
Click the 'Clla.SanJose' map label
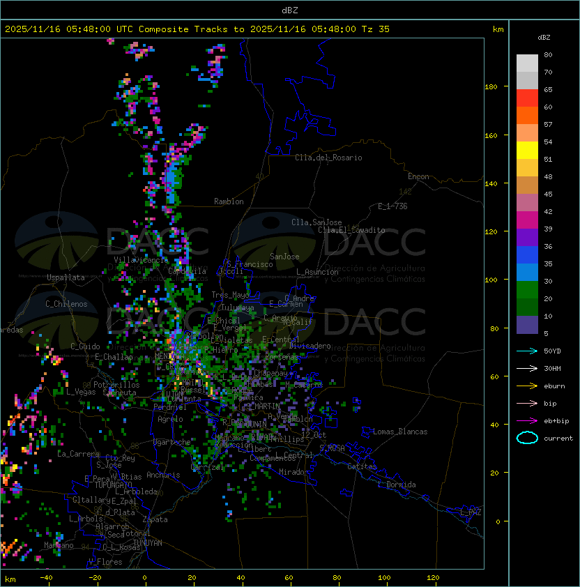coord(316,222)
